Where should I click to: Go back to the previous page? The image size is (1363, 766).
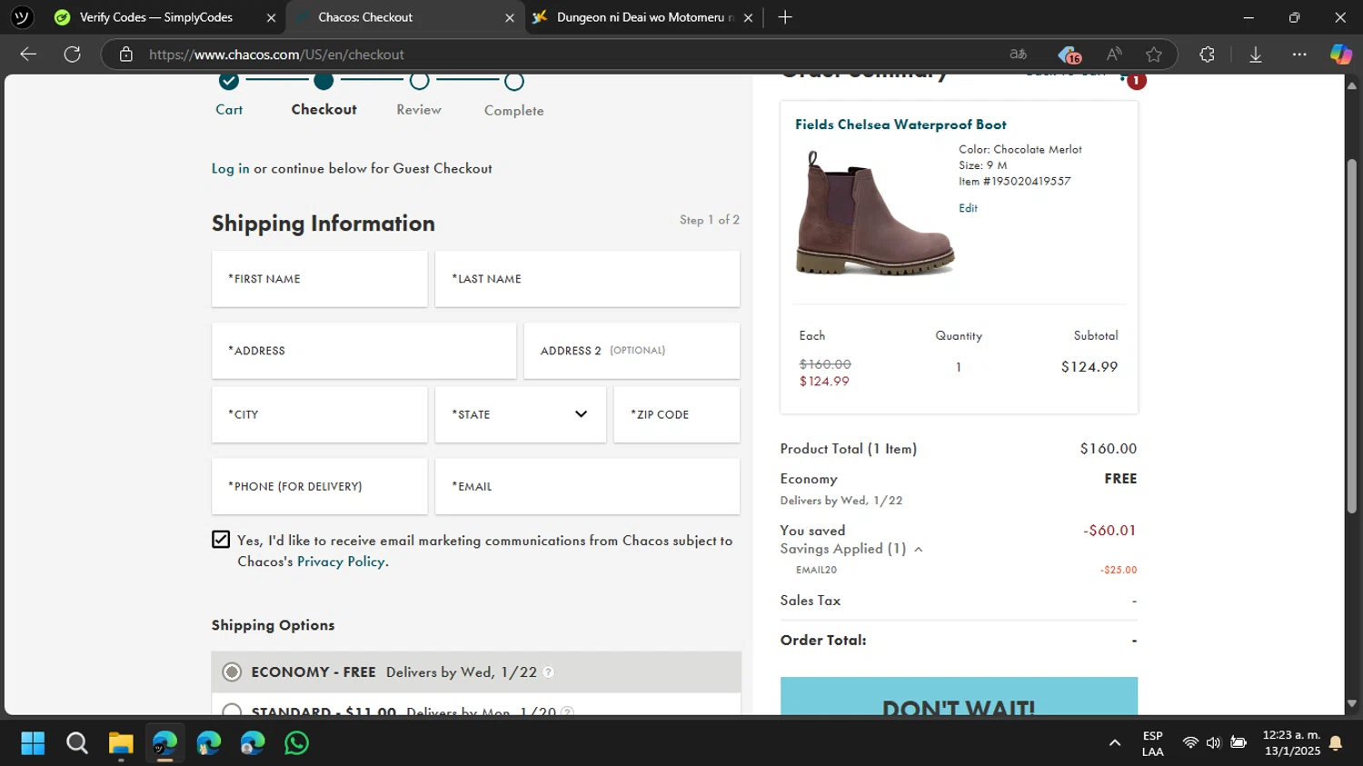click(x=28, y=55)
